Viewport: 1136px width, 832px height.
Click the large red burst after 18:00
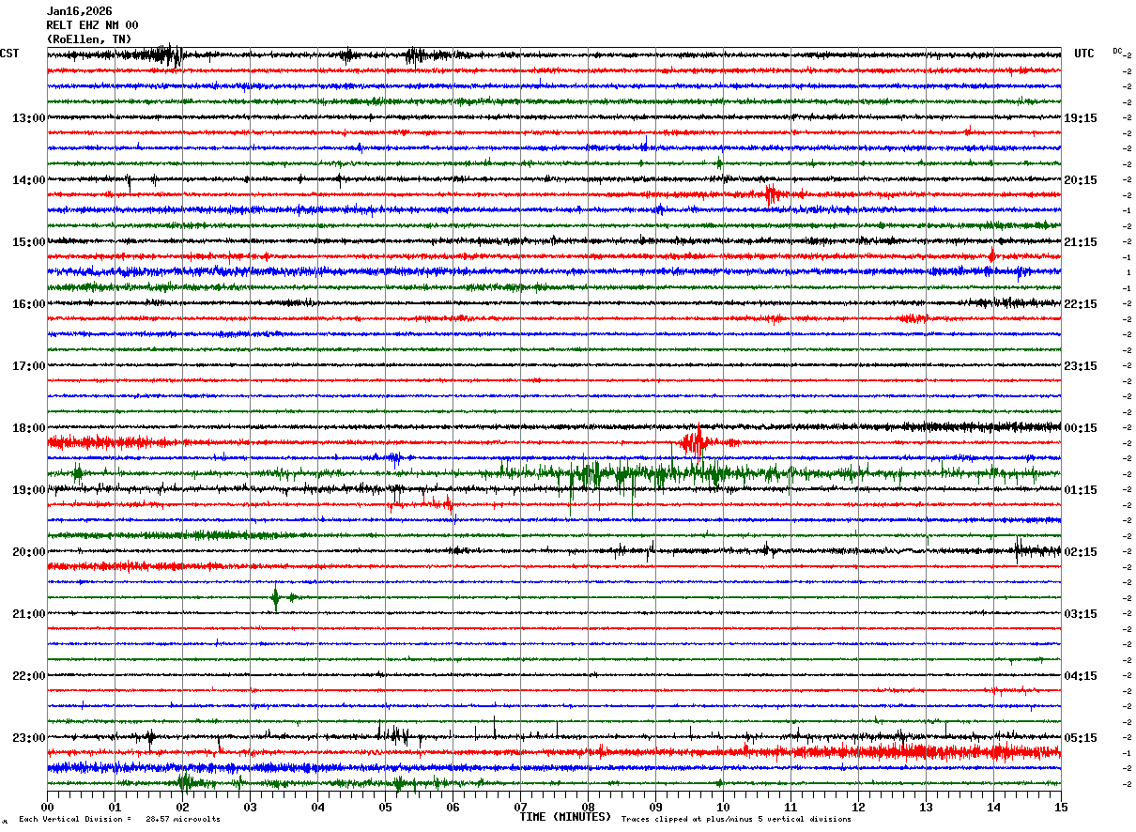[x=697, y=441]
